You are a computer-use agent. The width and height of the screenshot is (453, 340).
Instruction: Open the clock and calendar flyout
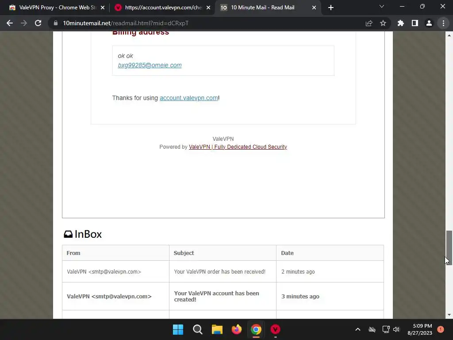click(420, 329)
